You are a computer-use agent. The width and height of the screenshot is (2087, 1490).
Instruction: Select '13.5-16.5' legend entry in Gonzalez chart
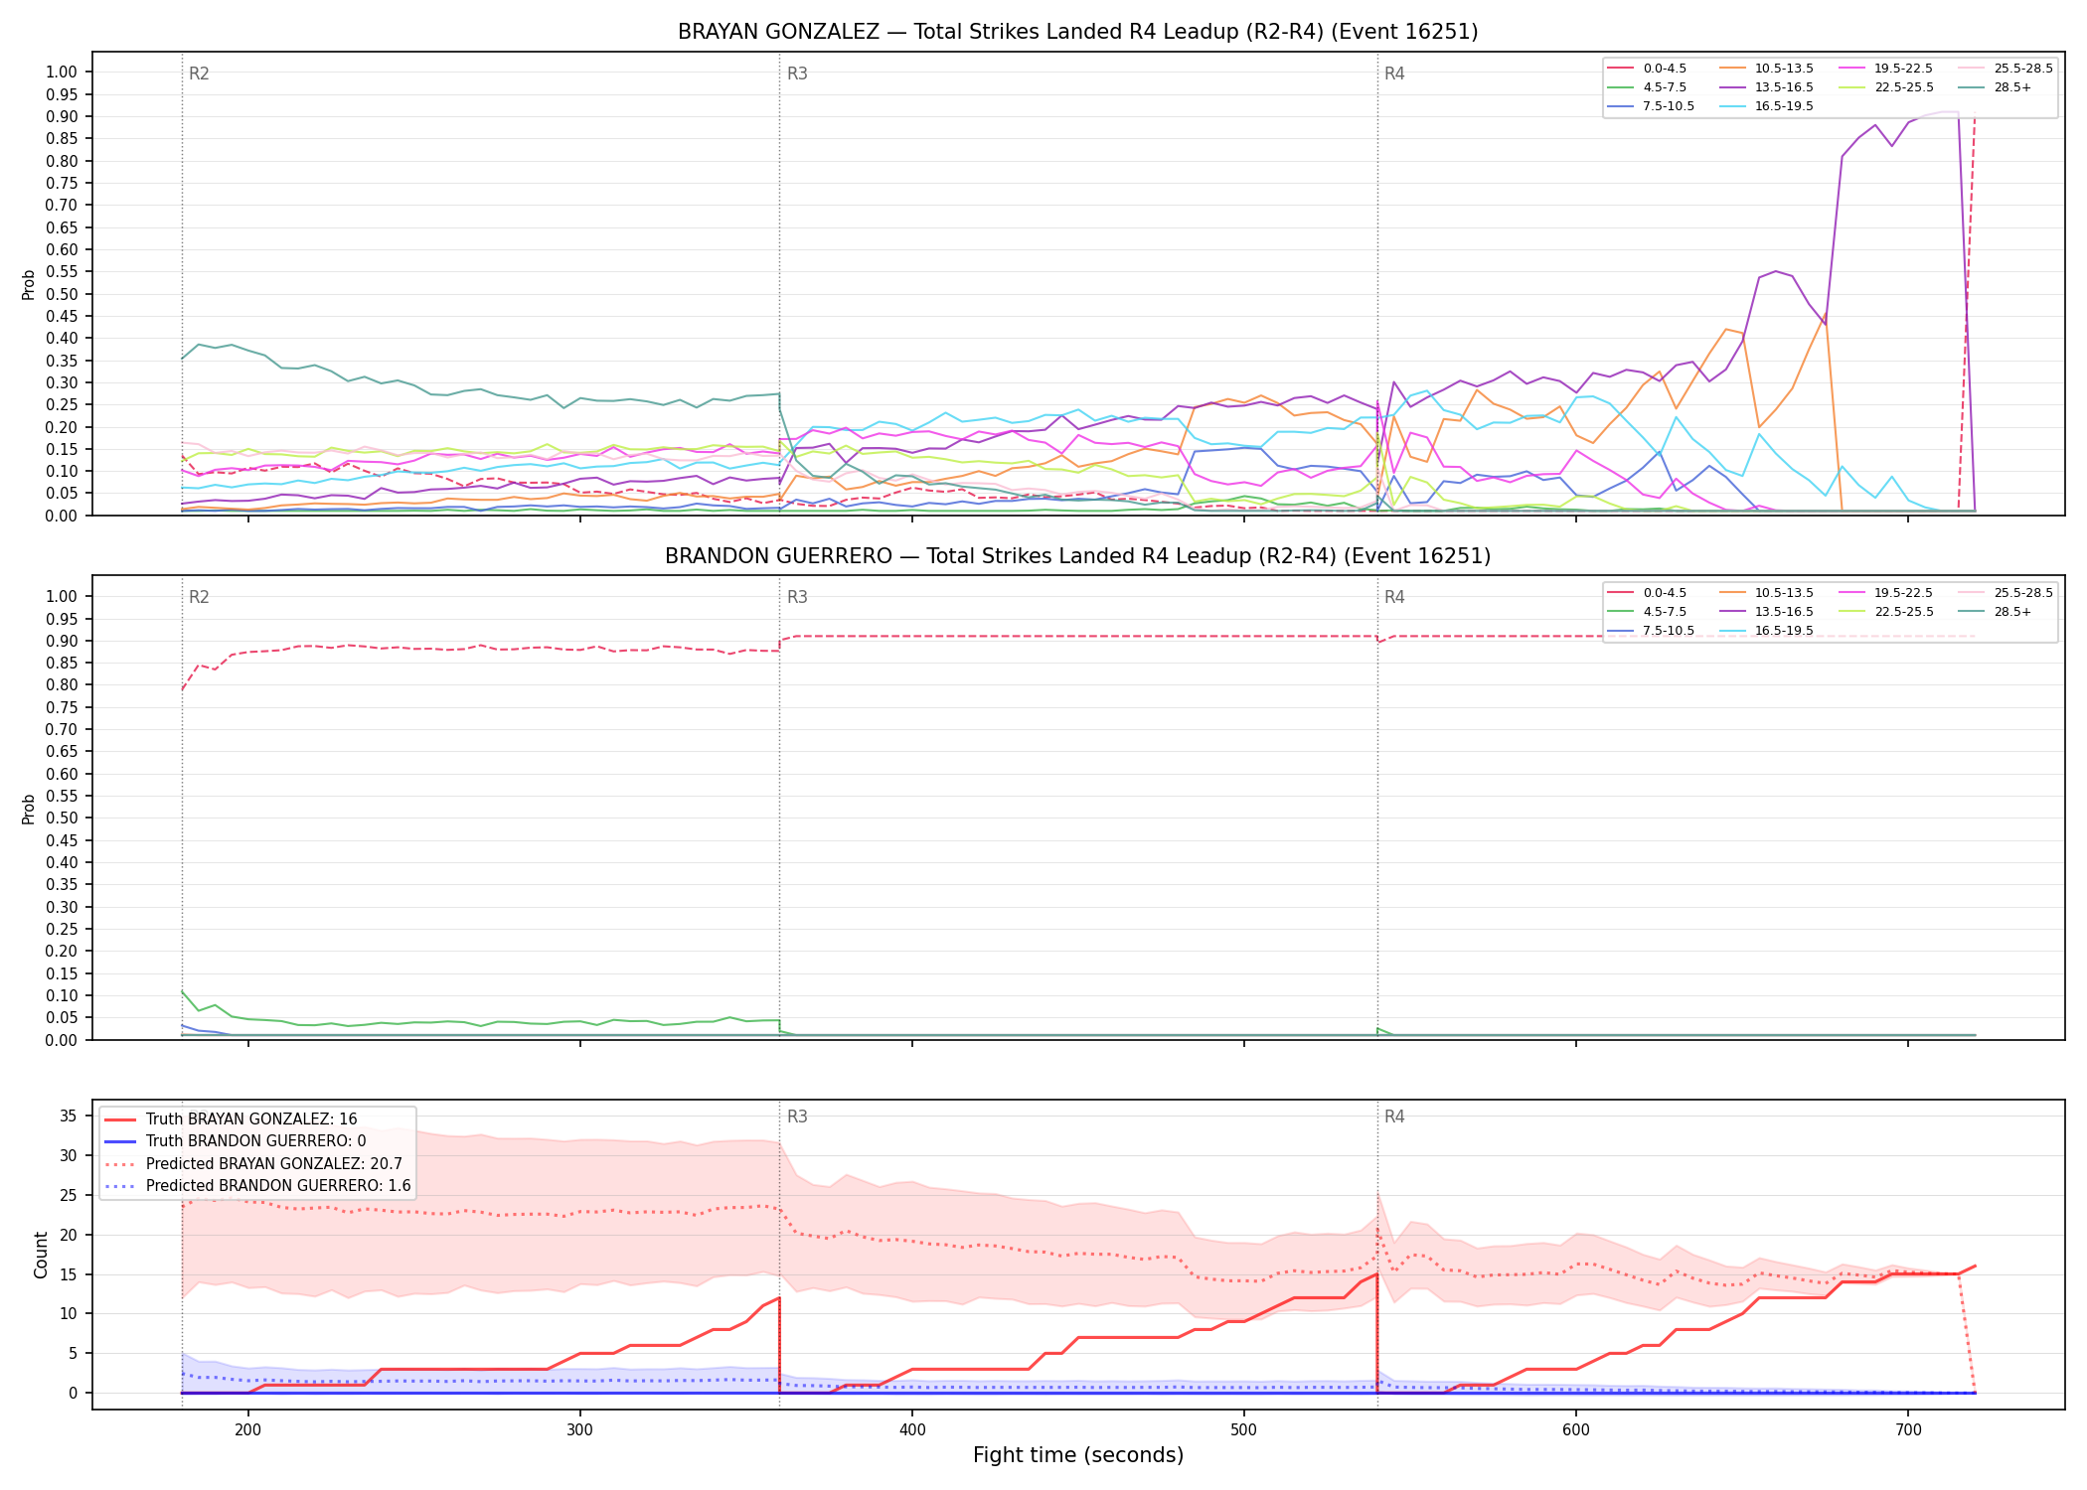(x=1766, y=87)
